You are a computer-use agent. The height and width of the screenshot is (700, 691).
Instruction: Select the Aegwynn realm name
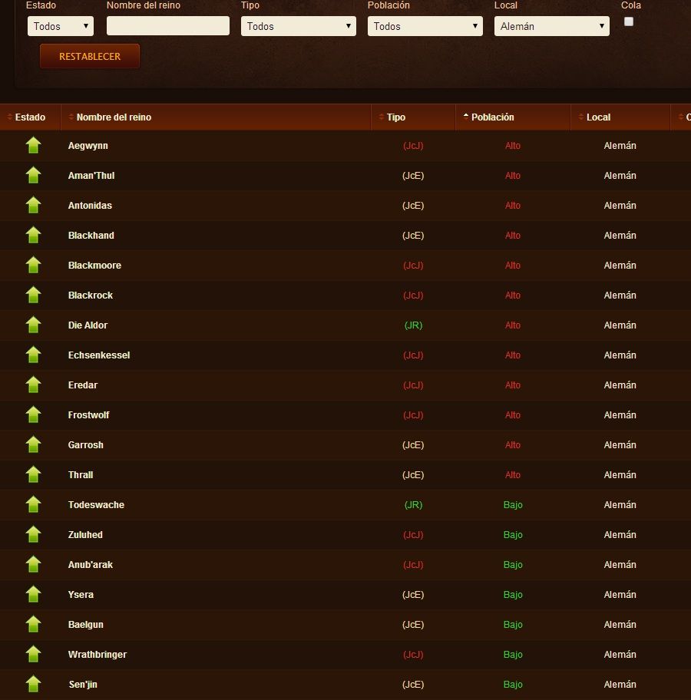[88, 146]
